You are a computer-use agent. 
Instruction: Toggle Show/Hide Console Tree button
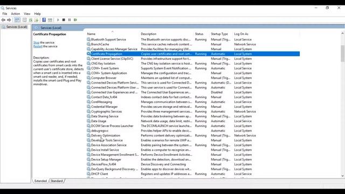pyautogui.click(x=17, y=20)
